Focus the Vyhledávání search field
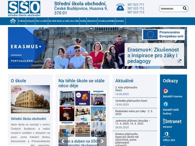 171,9
